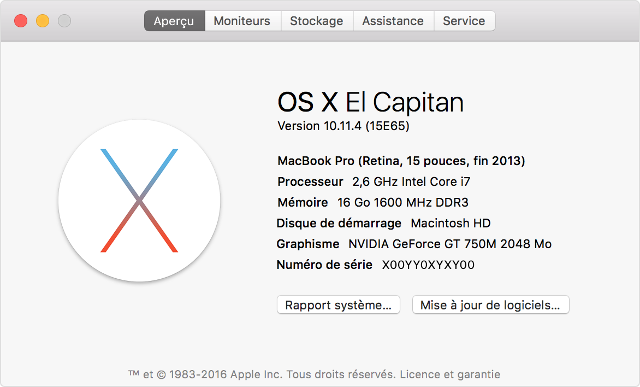
Task: Click the grayed-out zoom window control
Action: pos(64,21)
